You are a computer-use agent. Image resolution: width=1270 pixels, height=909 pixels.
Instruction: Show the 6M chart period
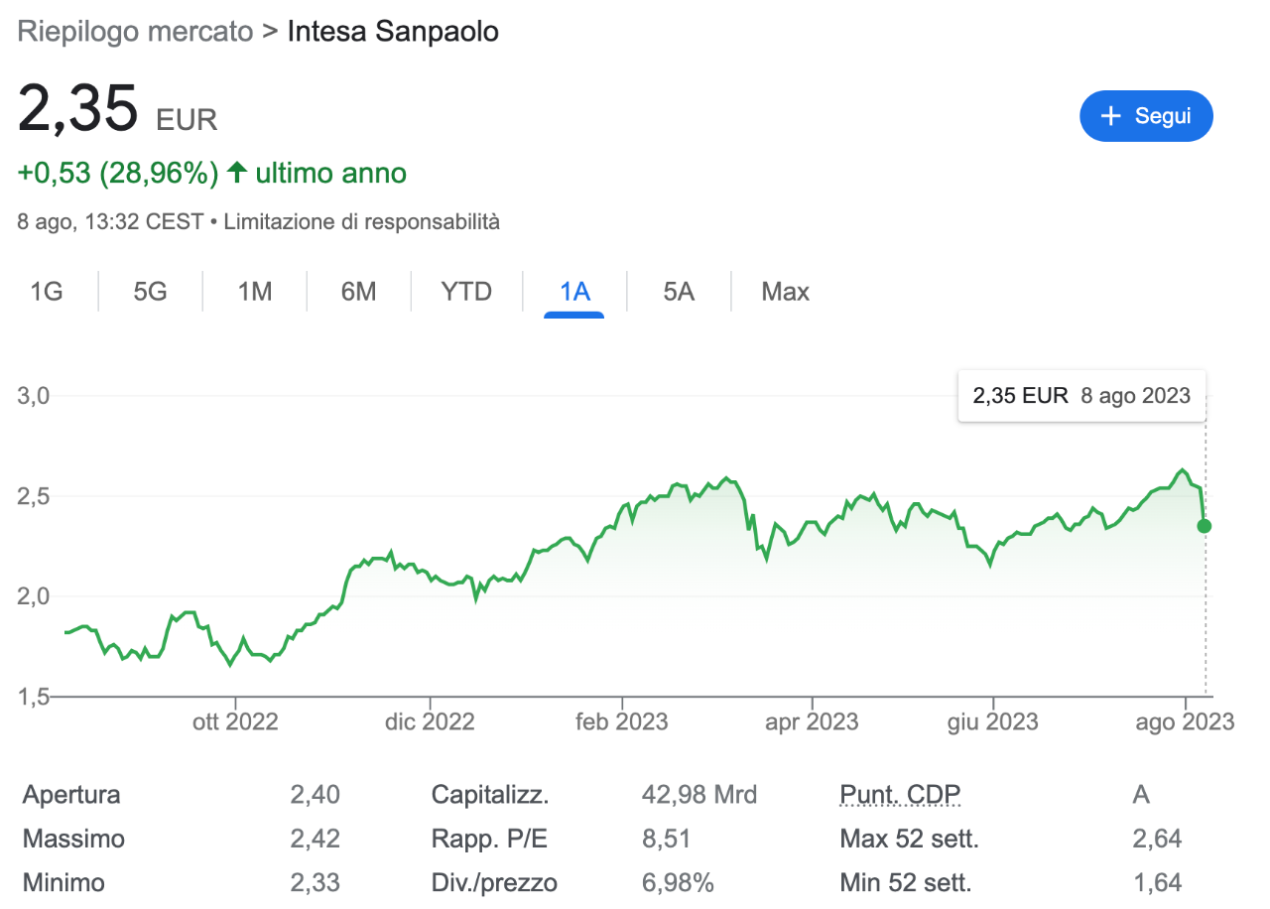click(x=358, y=292)
